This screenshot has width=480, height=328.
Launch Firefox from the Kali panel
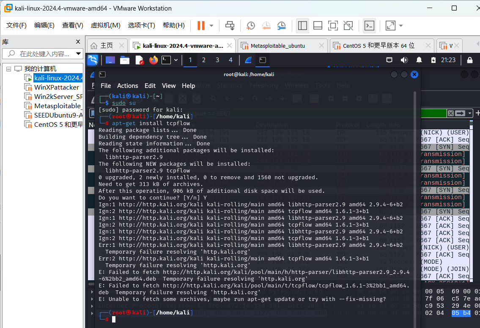tap(154, 60)
